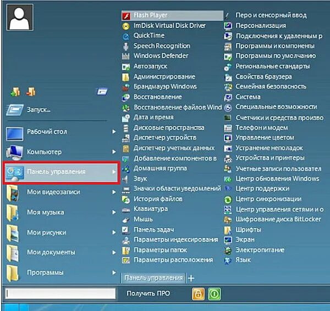This screenshot has width=330, height=311.
Task: Add a new tab with plus button
Action: 191,278
